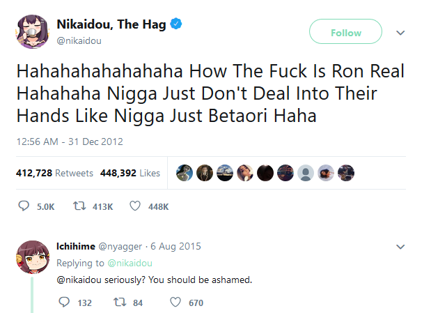This screenshot has height=313, width=431.
Task: Like Ichihime's reply with the heart icon
Action: tap(176, 303)
